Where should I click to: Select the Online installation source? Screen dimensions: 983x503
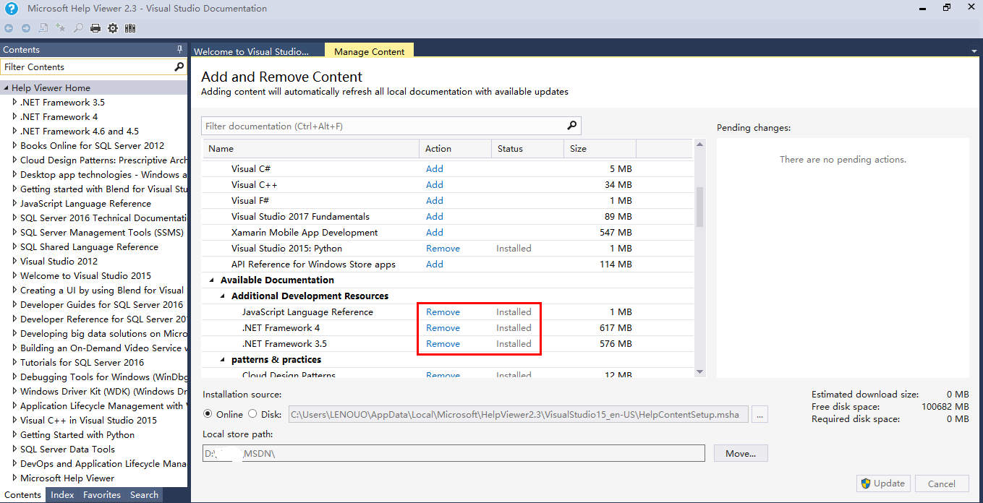point(208,414)
